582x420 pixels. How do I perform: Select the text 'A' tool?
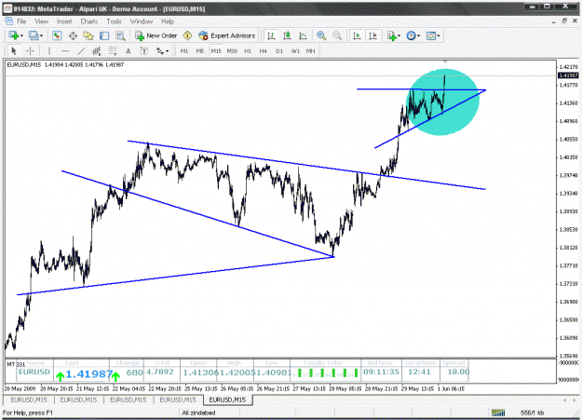(x=129, y=51)
